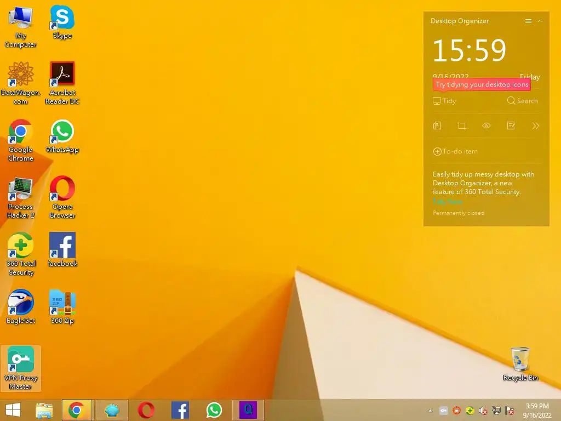This screenshot has width=561, height=421.
Task: Open the Action Center flag icon
Action: point(510,411)
